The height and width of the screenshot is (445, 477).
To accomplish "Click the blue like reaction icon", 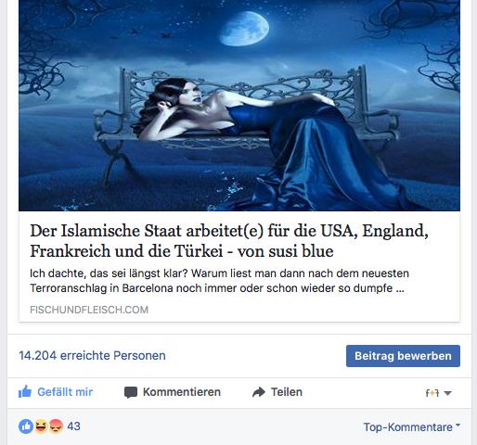I will tap(26, 426).
